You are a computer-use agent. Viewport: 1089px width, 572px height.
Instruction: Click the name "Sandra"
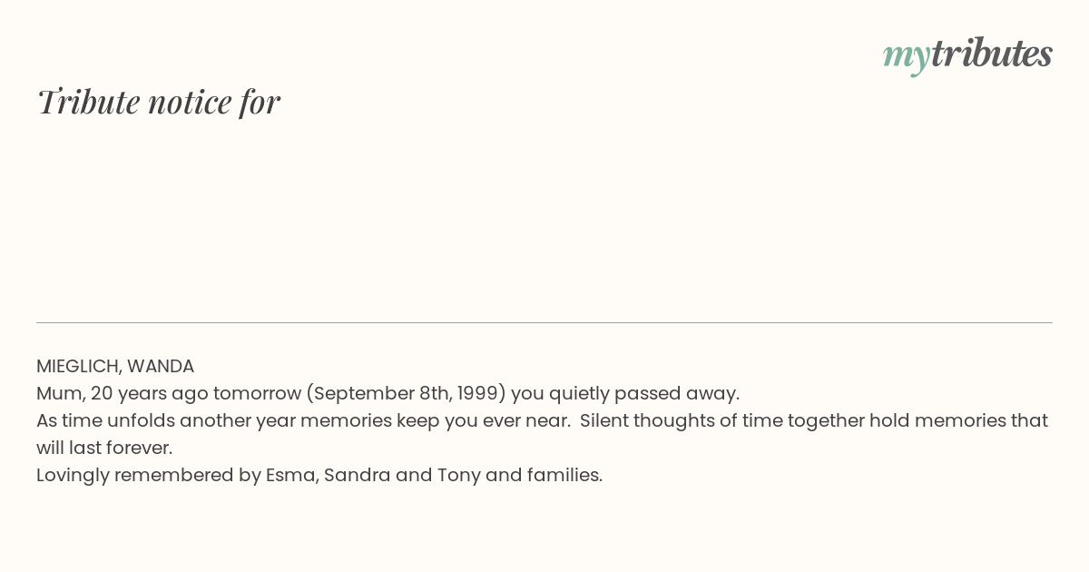pos(357,475)
